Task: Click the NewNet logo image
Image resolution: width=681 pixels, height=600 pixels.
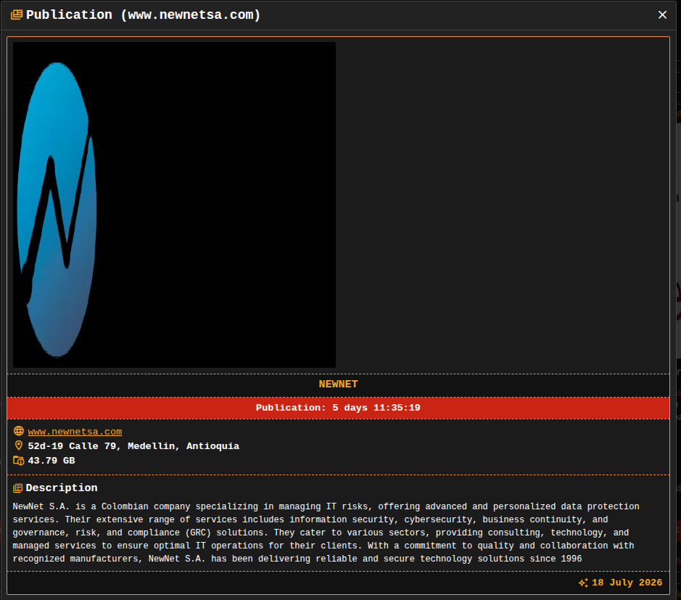Action: point(174,205)
